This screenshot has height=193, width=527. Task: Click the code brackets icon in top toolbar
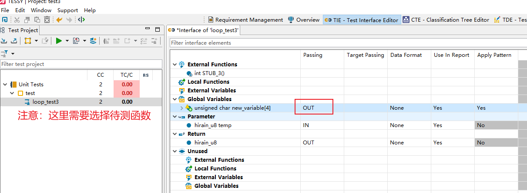point(81,20)
